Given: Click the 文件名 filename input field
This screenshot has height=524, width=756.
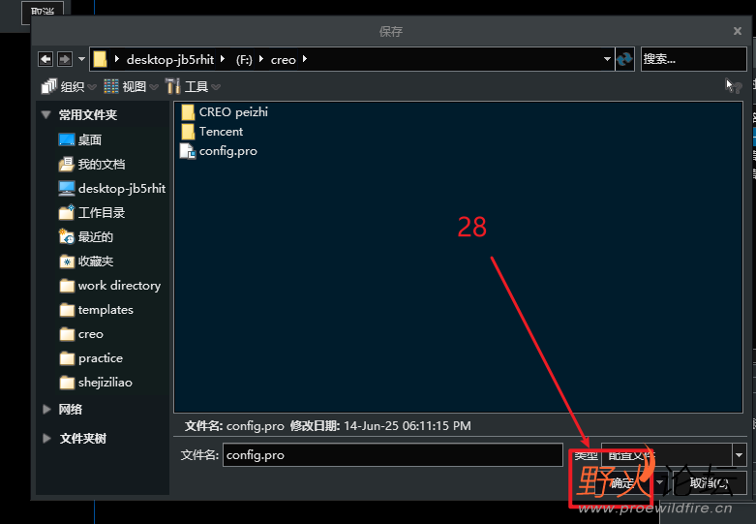Looking at the screenshot, I should point(392,455).
